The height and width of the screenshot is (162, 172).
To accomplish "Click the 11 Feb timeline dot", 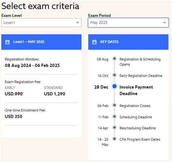I will click(x=114, y=117).
